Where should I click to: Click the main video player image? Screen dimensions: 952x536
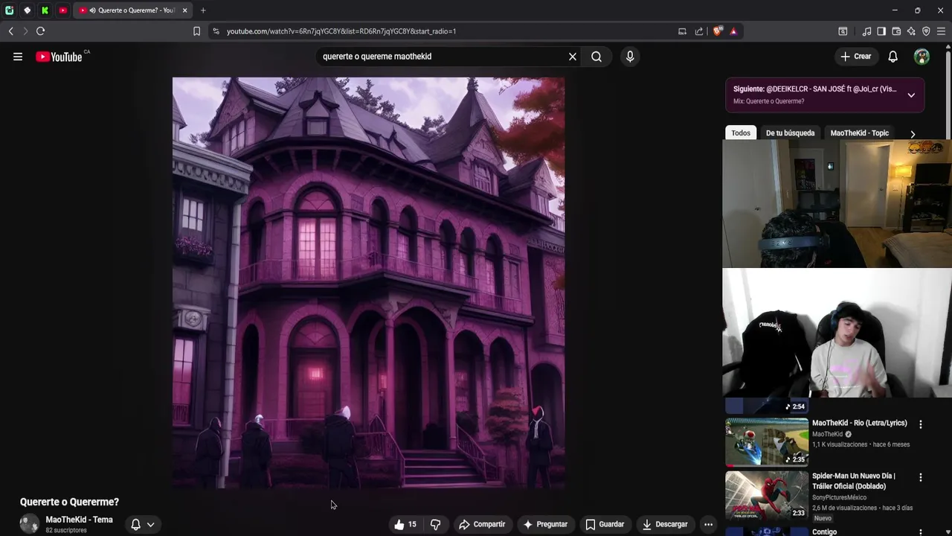[368, 283]
